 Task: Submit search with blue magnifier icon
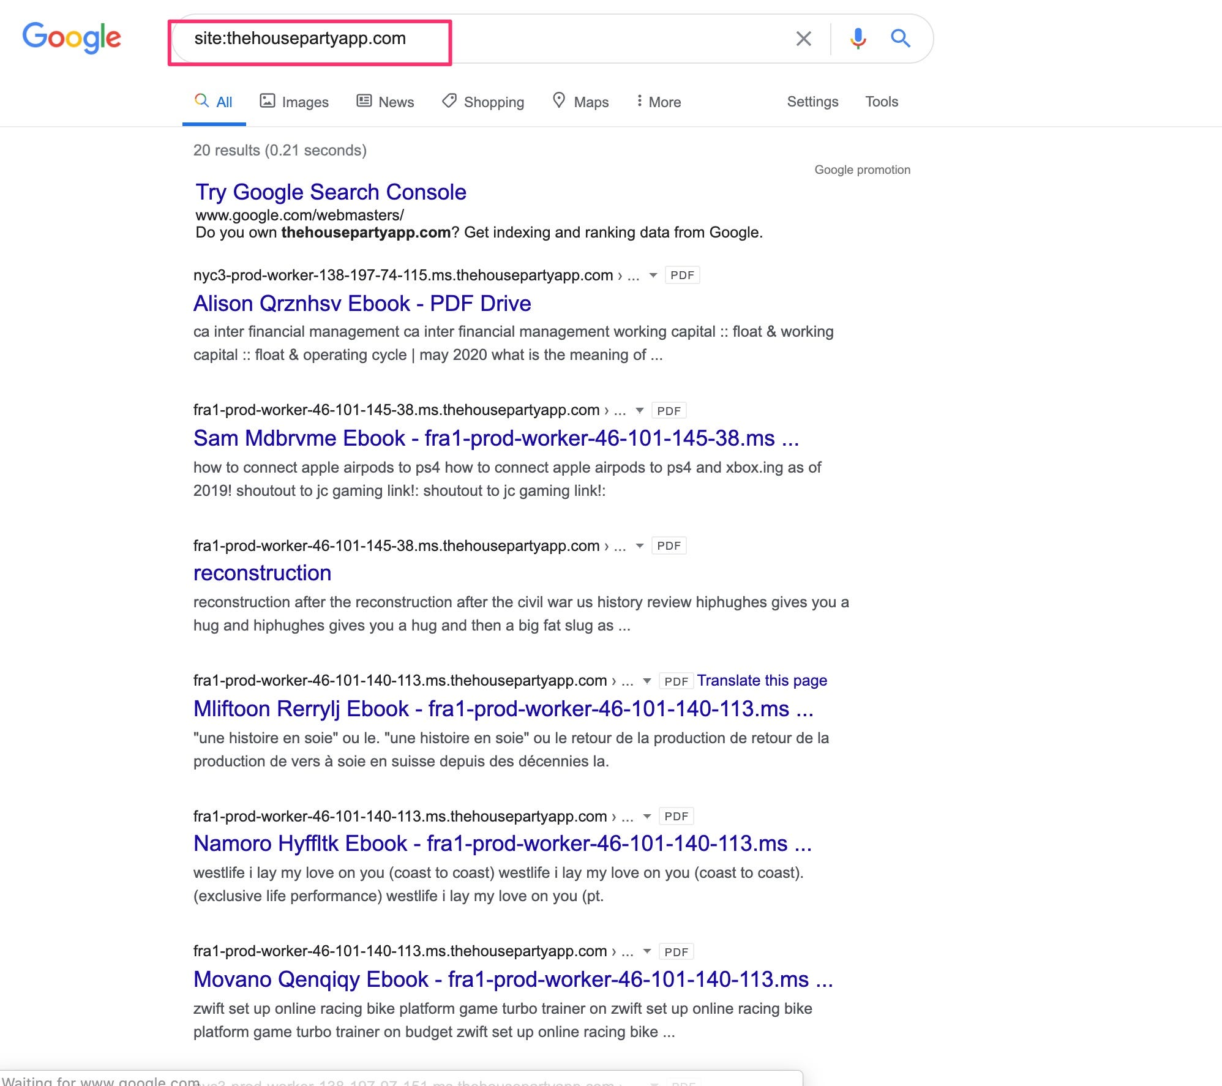[900, 38]
